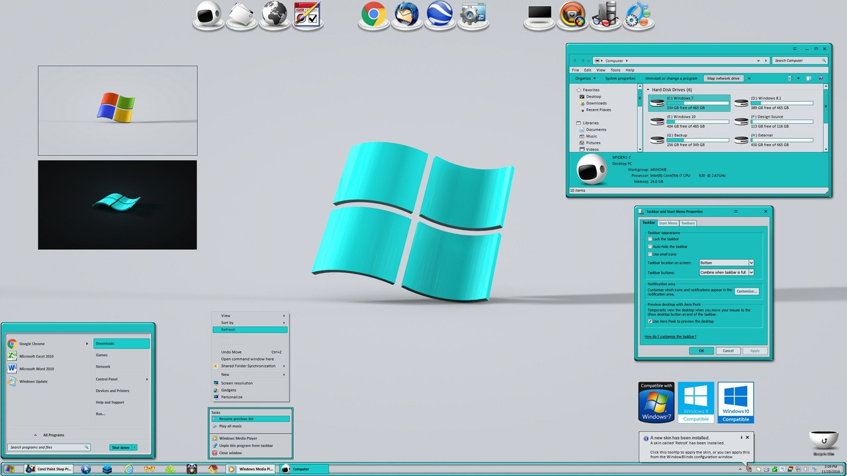Launch Thunderbird from the top dock
The image size is (847, 476).
tap(406, 15)
